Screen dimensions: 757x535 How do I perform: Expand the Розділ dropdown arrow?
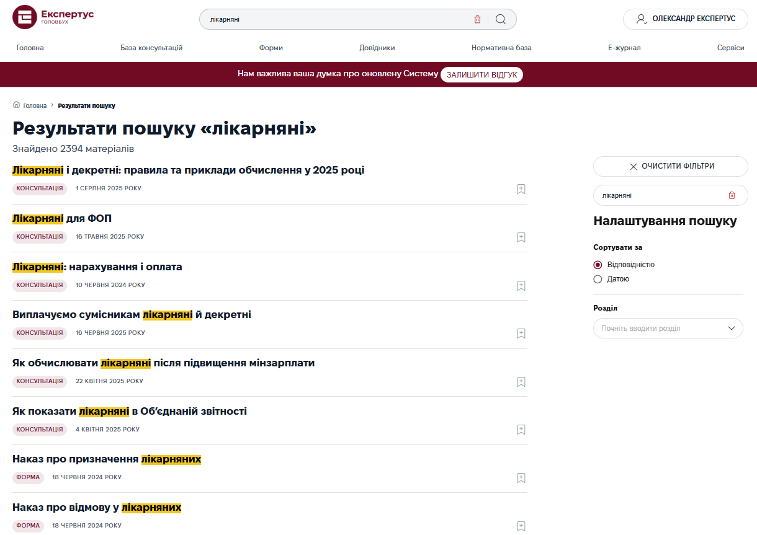(731, 329)
